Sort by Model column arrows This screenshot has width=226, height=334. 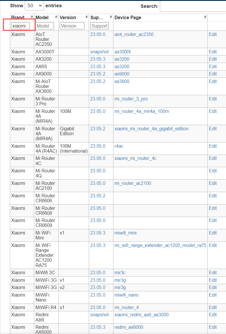56,17
